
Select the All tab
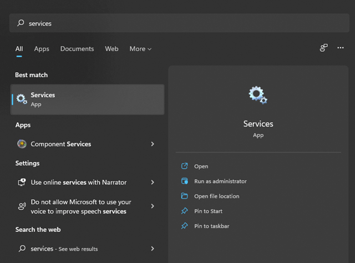[19, 49]
